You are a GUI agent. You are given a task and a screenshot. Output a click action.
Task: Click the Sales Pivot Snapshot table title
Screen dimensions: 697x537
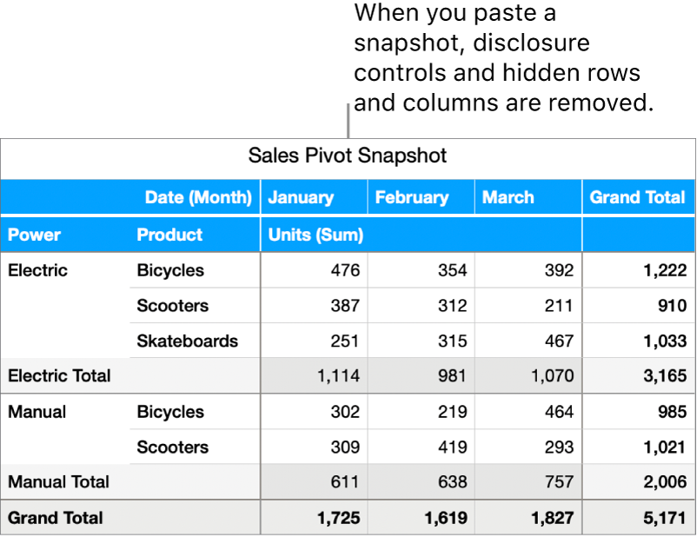point(348,156)
